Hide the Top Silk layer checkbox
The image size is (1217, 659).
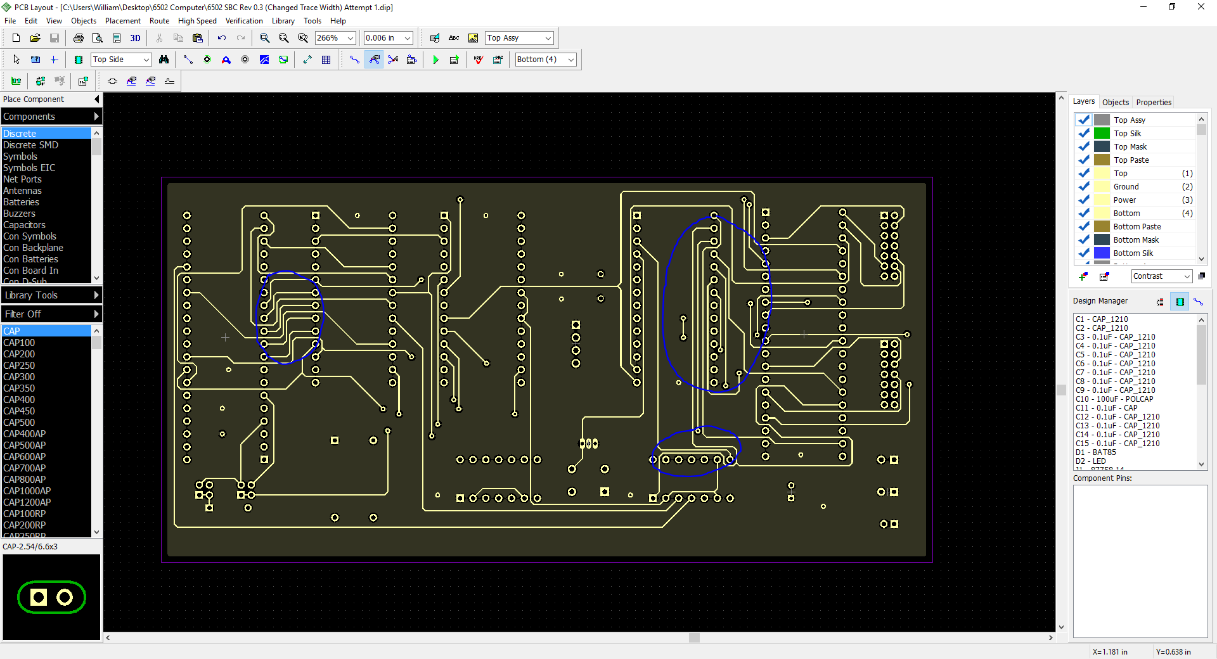click(1084, 133)
